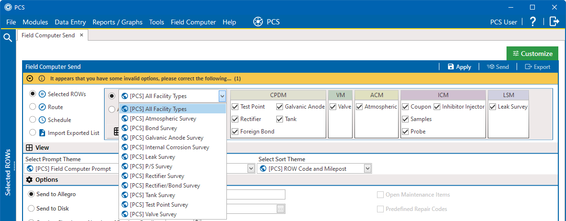Collapse the invalid options warning chevron
566x221 pixels.
(30, 78)
